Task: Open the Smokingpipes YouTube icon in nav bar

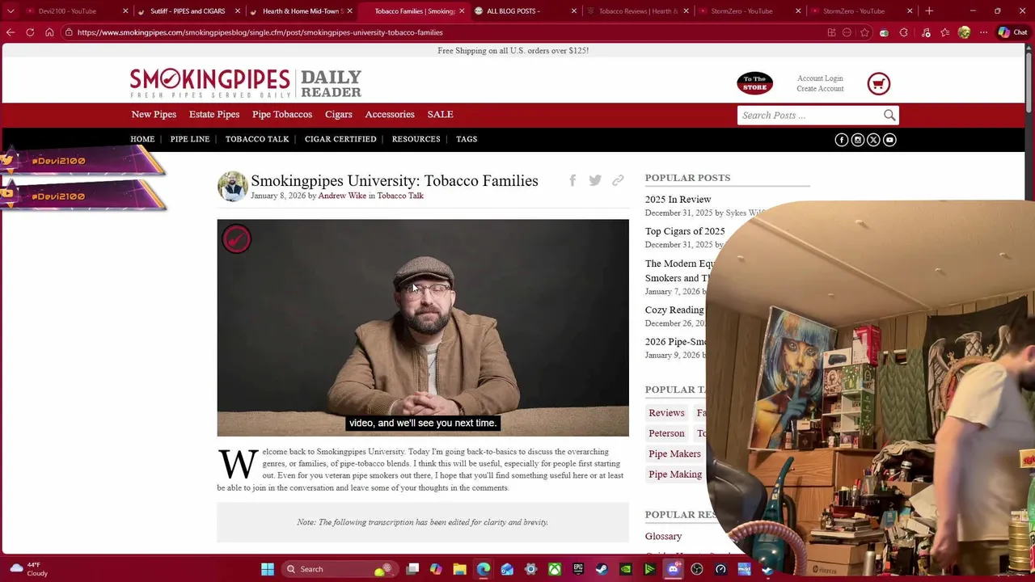Action: (889, 140)
